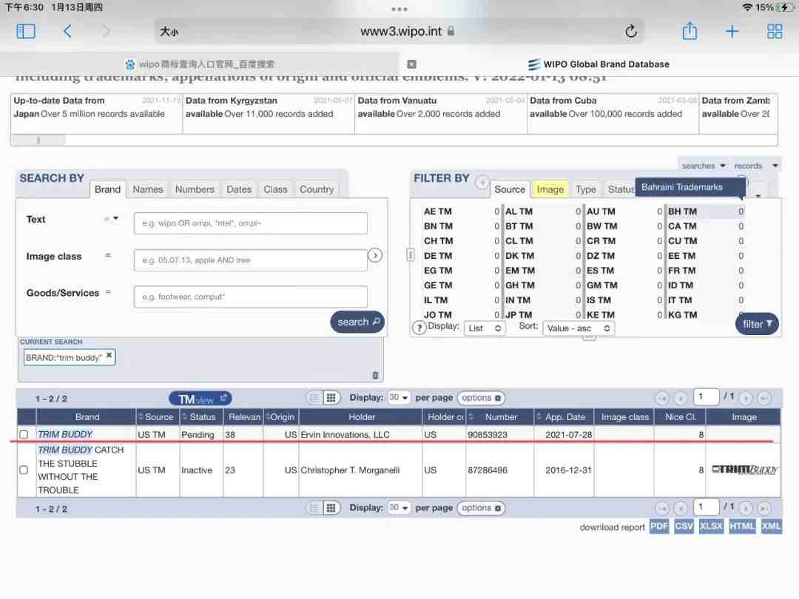Reload the WIPO page
Viewport: 799px width, 599px height.
[x=631, y=32]
